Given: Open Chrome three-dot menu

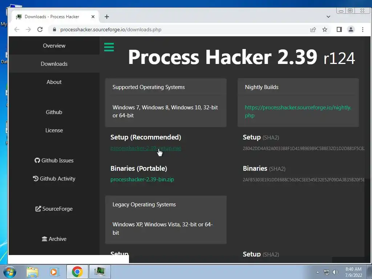Looking at the screenshot, I should 363,29.
